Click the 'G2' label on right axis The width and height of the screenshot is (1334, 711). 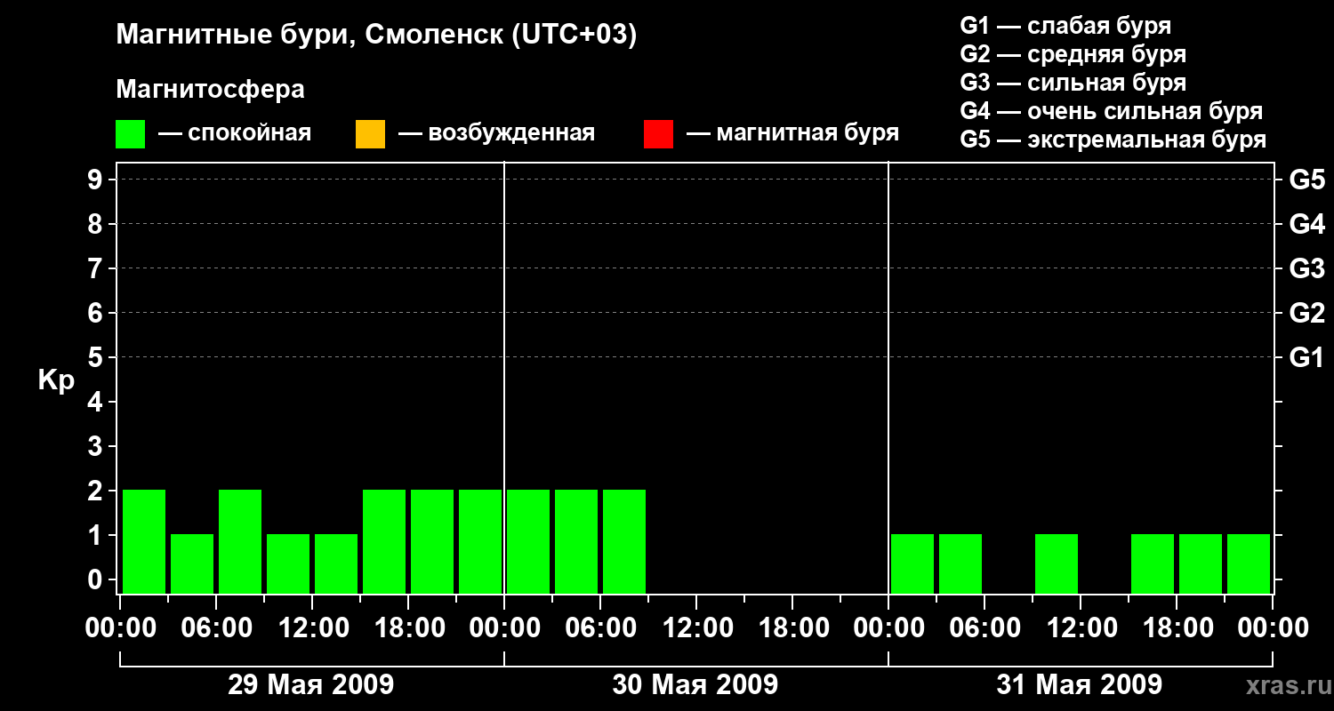(1307, 313)
